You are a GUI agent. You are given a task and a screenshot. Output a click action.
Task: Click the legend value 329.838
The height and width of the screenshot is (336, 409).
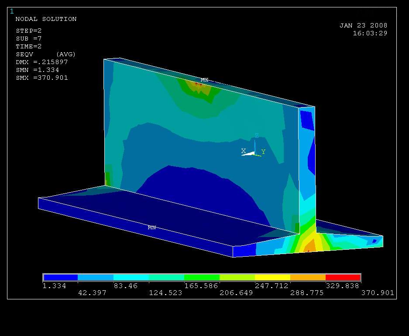(343, 286)
